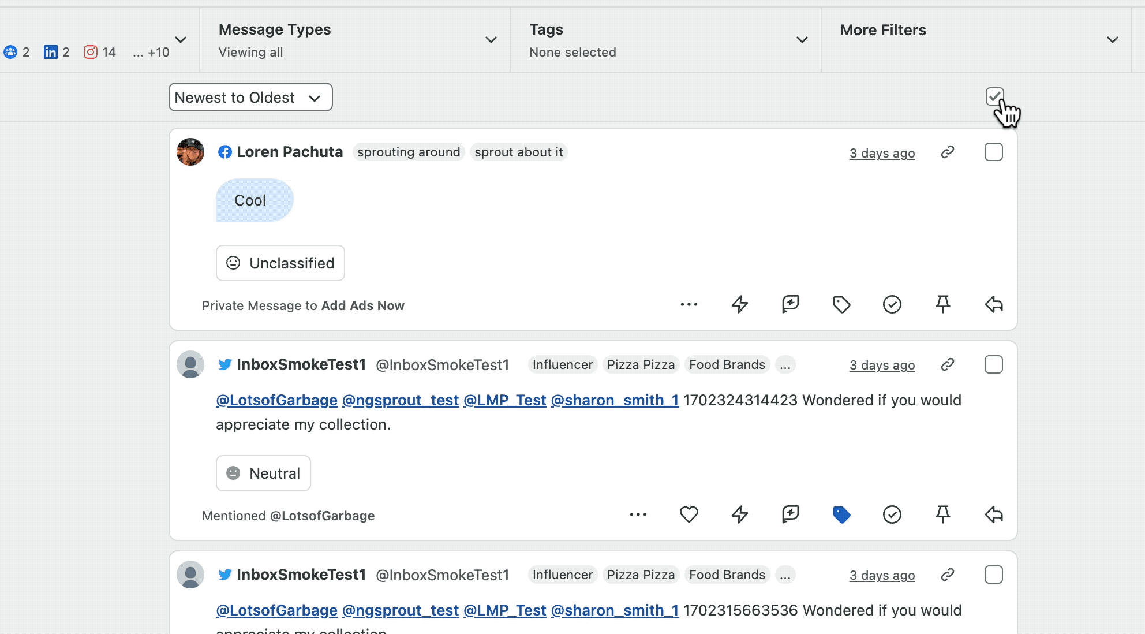Reply to the tweet containing 1702324314423
Screen dimensions: 1145x634
(x=994, y=514)
